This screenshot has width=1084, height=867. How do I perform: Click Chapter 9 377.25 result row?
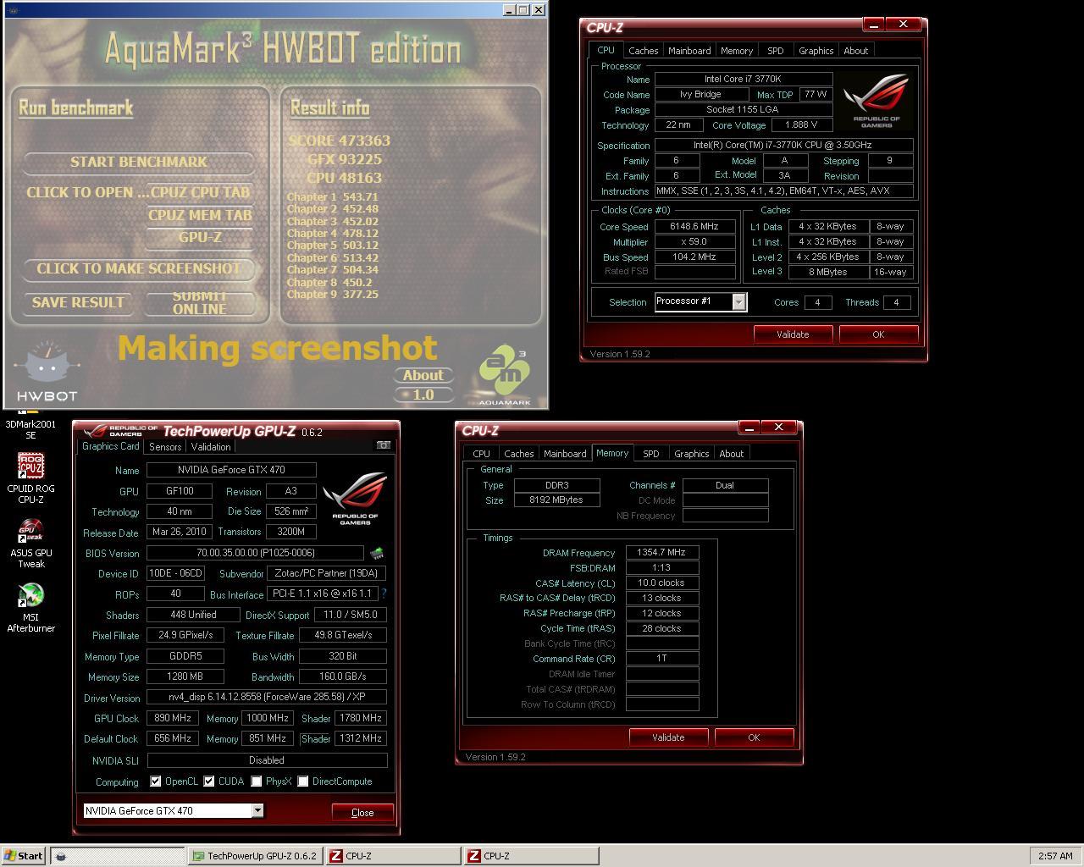(x=333, y=295)
